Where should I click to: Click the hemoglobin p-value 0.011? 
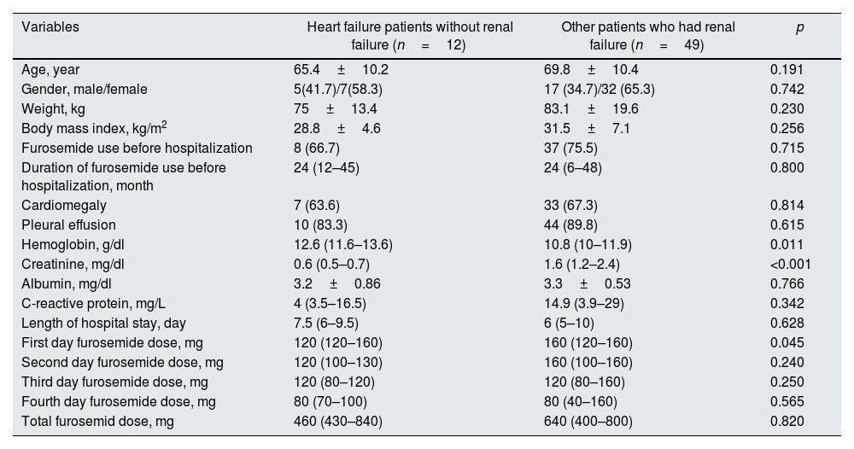coord(787,245)
